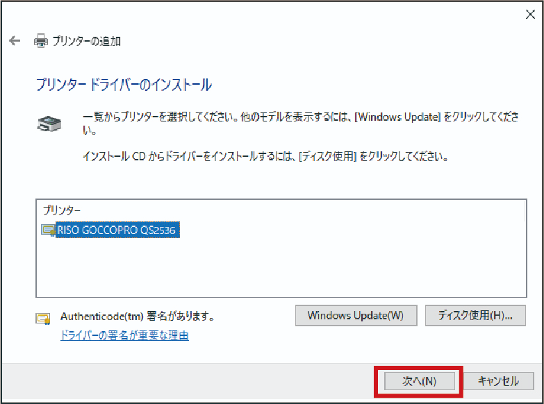Click the RISO GOCCOPRO QS2536 driver icon
Viewport: 544px width, 404px height.
pos(48,230)
